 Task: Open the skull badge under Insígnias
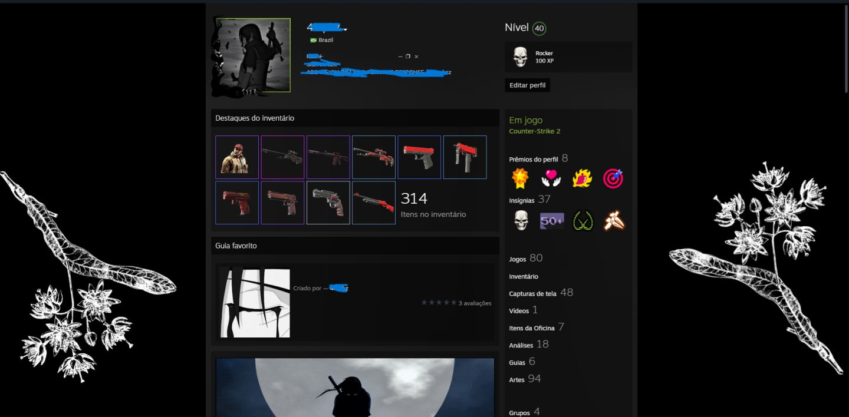point(521,221)
